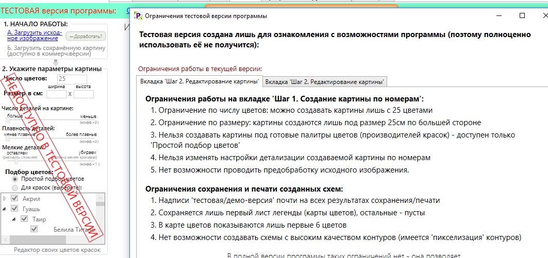Click the paint tree vertical scrollbar
Viewport: 548px width, 258px height.
point(101,214)
